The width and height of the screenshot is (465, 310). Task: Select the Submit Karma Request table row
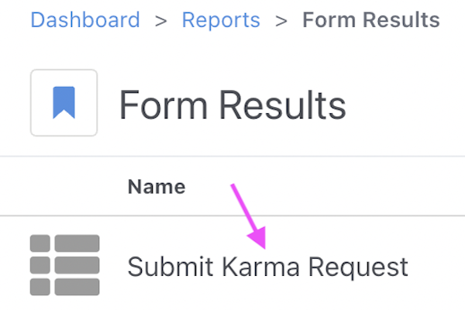[232, 263]
